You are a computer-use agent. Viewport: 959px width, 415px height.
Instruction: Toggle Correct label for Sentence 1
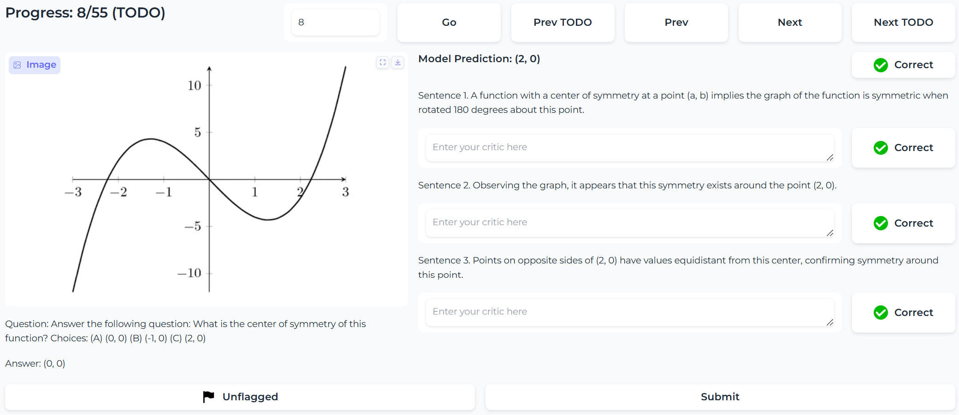tap(903, 148)
